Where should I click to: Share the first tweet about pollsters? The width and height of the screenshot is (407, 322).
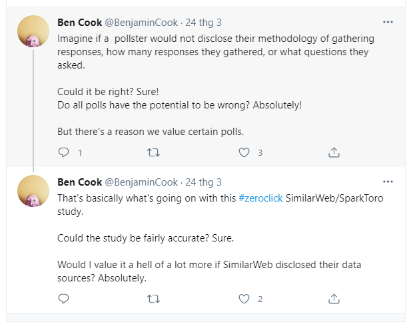point(334,152)
